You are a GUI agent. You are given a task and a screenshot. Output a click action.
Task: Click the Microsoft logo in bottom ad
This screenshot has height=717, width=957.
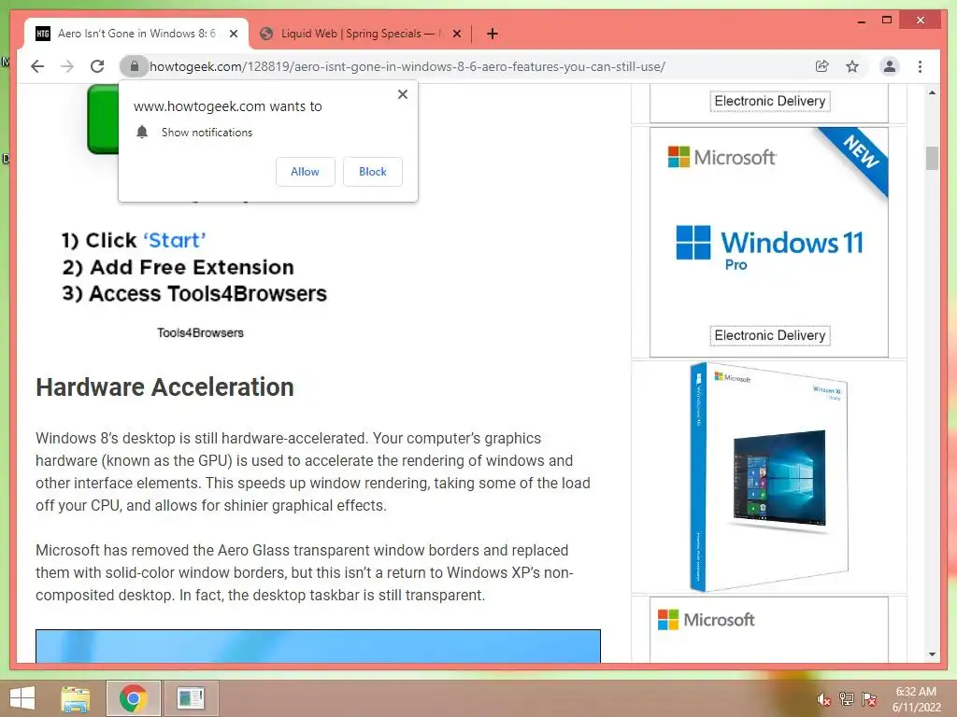707,620
